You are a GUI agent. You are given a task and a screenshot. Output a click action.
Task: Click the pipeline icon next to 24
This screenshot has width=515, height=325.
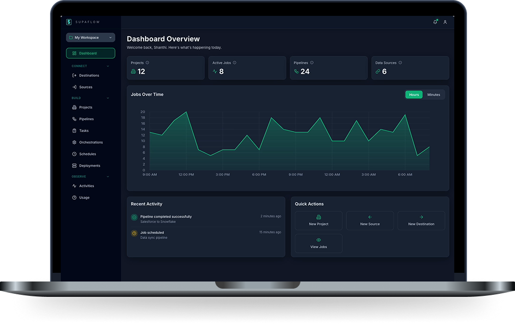(x=296, y=71)
